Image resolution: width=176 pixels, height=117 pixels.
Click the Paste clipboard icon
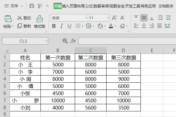coord(8,19)
